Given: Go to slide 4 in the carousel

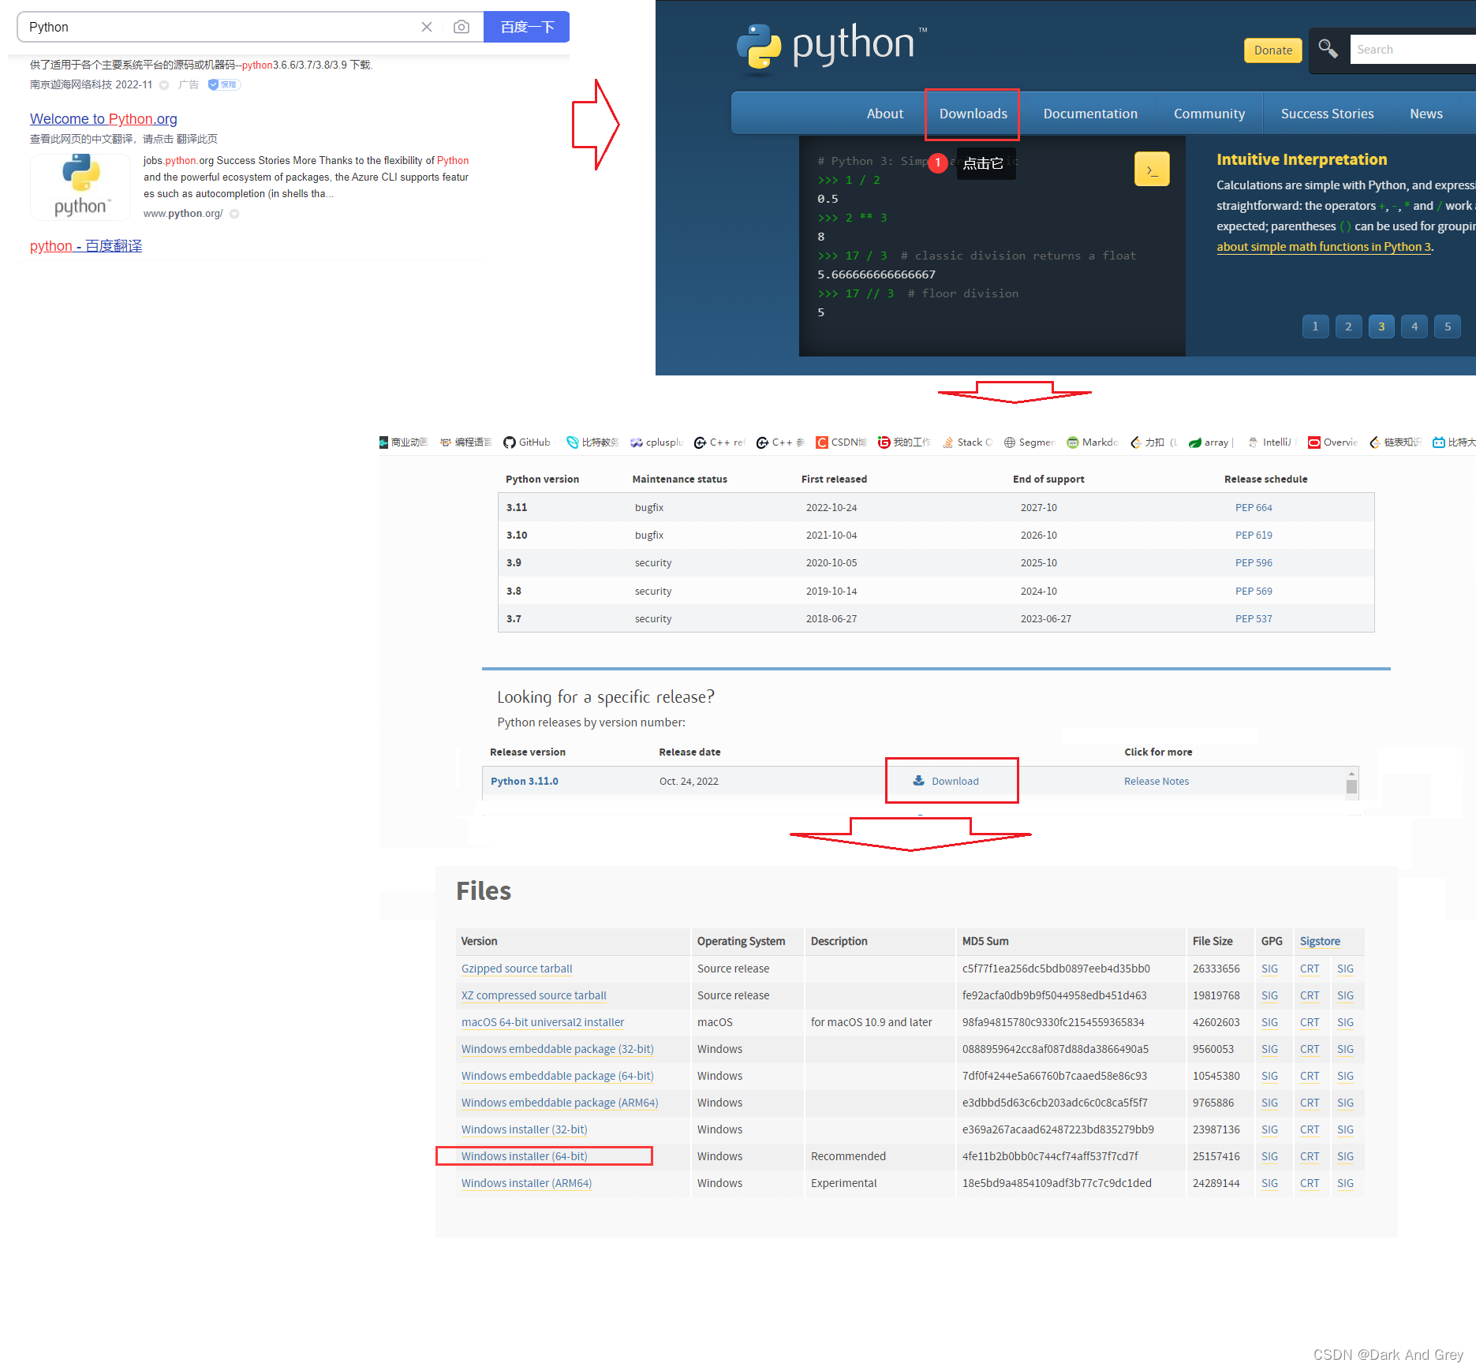Looking at the screenshot, I should point(1414,326).
